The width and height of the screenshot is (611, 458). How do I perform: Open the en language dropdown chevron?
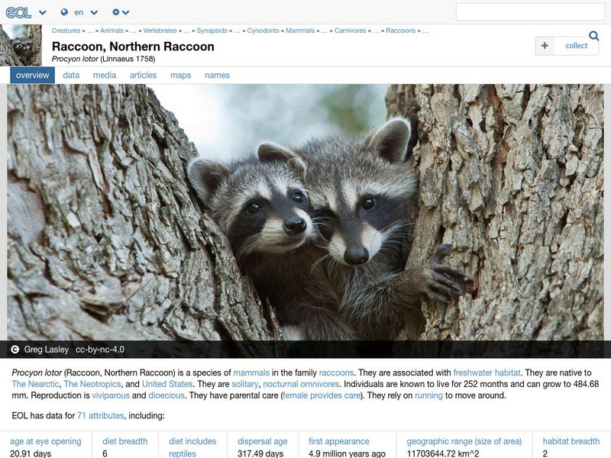pos(94,12)
